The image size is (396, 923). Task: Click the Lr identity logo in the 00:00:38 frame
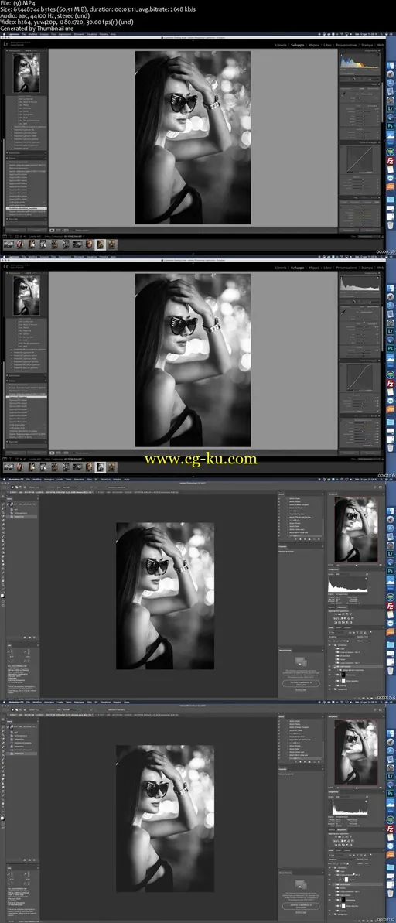5,44
